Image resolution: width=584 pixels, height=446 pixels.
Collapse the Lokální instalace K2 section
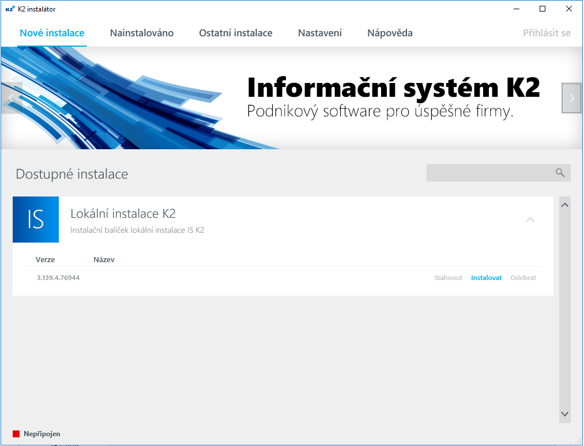pyautogui.click(x=530, y=220)
